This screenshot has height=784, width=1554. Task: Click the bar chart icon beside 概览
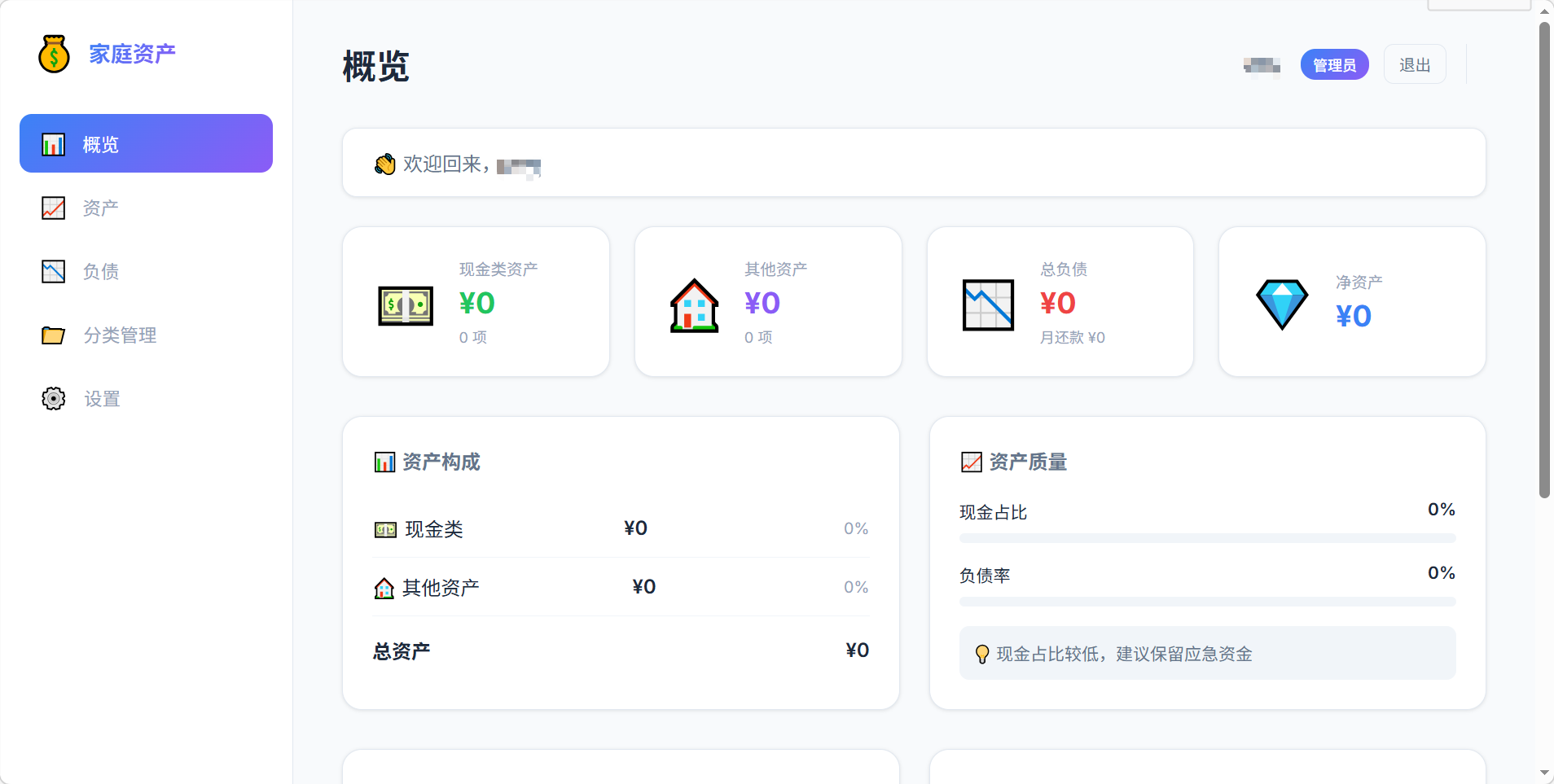[x=54, y=144]
